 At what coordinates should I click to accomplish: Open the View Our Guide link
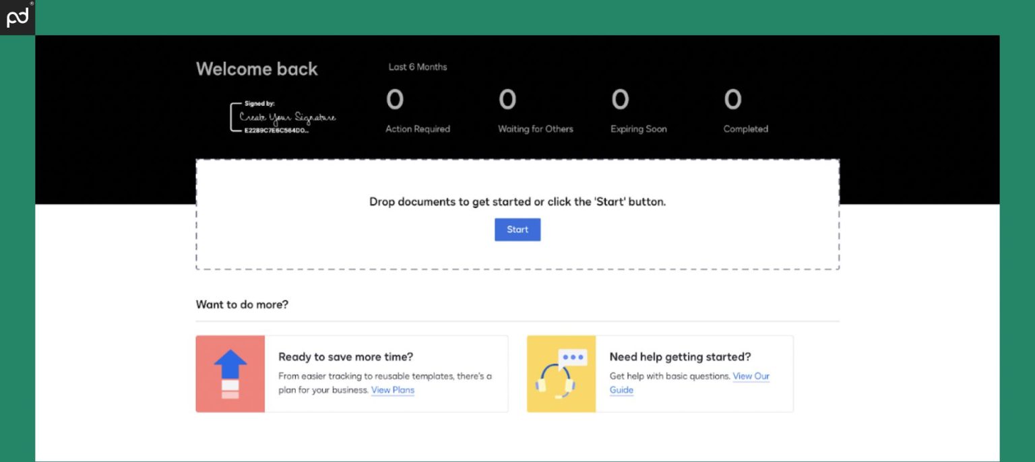(751, 376)
